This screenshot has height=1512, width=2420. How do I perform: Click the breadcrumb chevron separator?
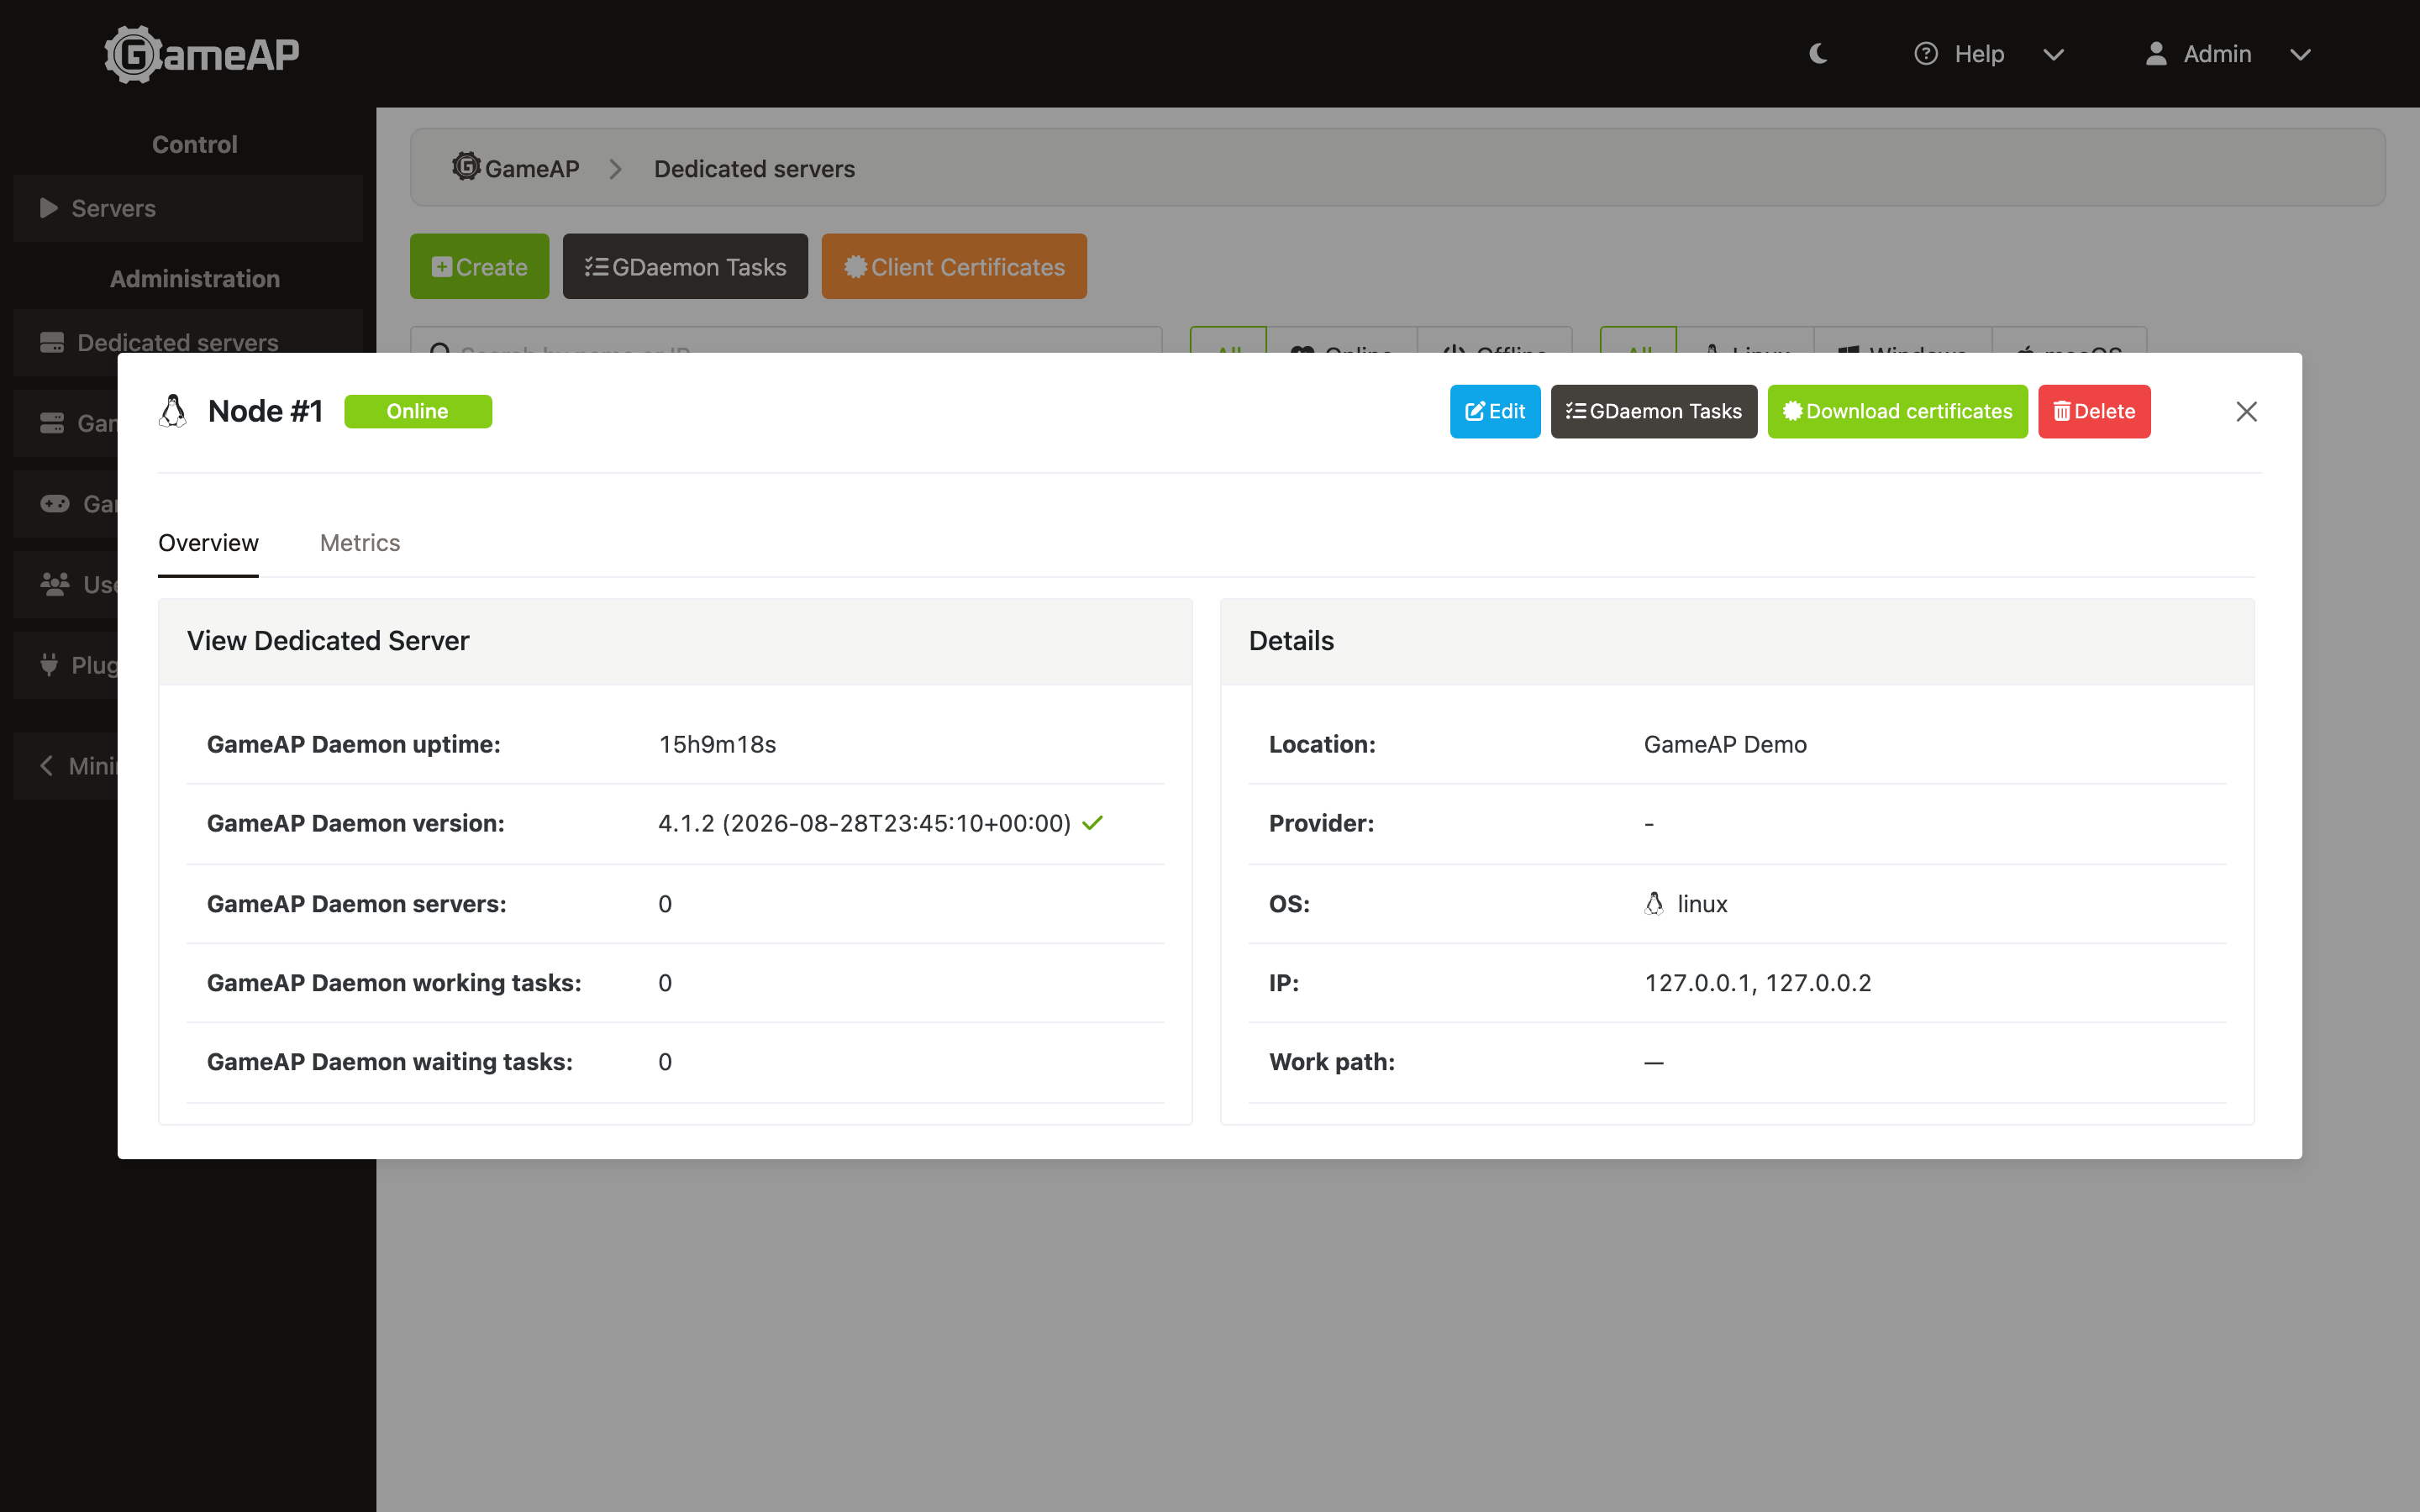click(x=616, y=169)
